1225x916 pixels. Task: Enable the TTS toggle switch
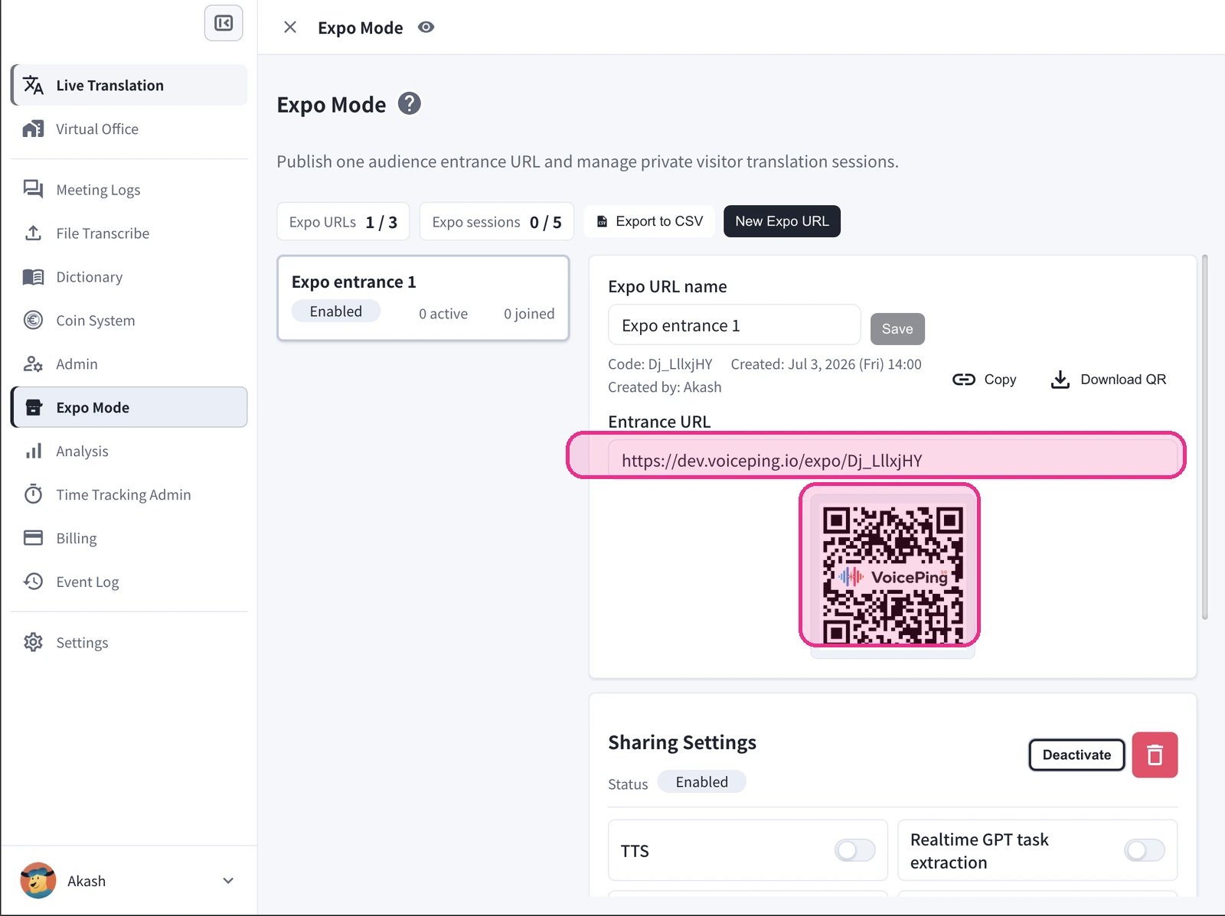(855, 850)
